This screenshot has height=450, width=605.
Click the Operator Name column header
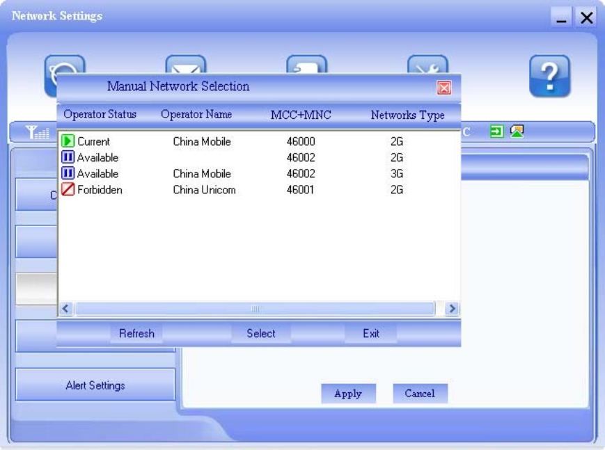[196, 115]
